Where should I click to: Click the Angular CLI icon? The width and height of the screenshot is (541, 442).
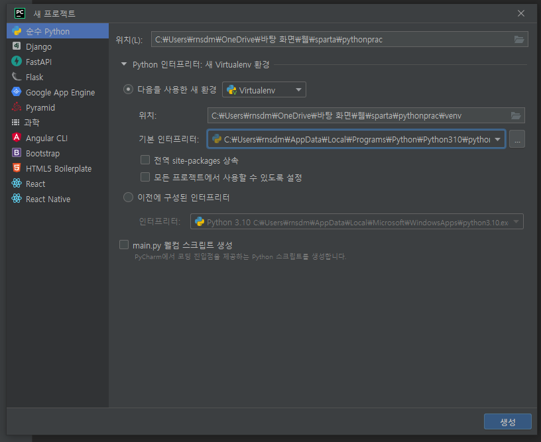[x=17, y=137]
